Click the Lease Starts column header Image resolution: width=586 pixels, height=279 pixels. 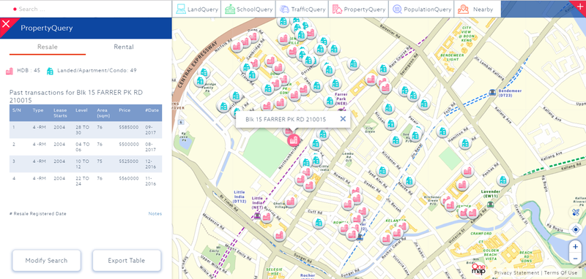point(60,113)
